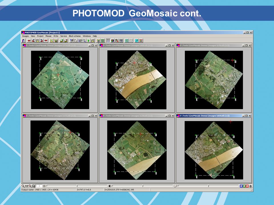274x205 pixels.
Task: Adjust the gamma slider
Action: [x=208, y=186]
